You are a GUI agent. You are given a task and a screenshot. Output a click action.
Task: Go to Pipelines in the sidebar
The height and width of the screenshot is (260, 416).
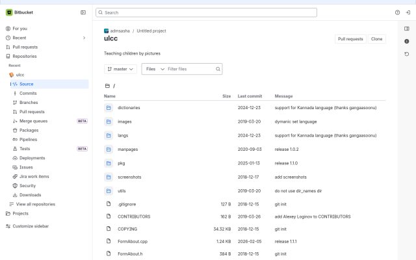point(28,140)
